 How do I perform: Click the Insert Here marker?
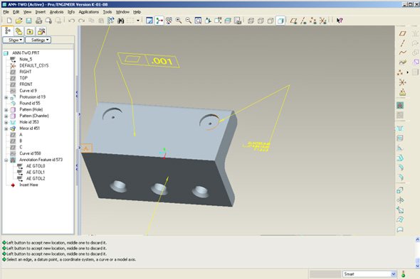28,185
